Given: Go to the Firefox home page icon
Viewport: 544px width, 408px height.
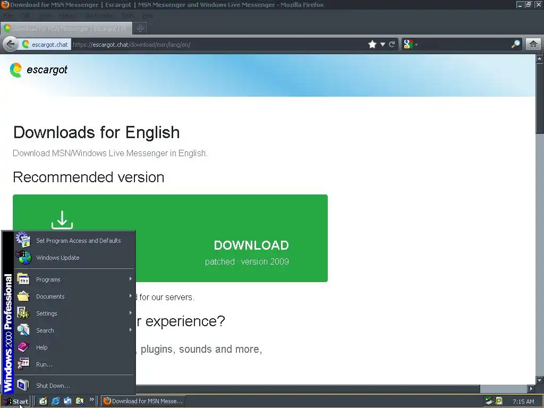Looking at the screenshot, I should 533,45.
